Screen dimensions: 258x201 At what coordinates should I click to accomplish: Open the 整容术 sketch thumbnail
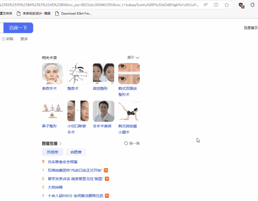(x=78, y=74)
